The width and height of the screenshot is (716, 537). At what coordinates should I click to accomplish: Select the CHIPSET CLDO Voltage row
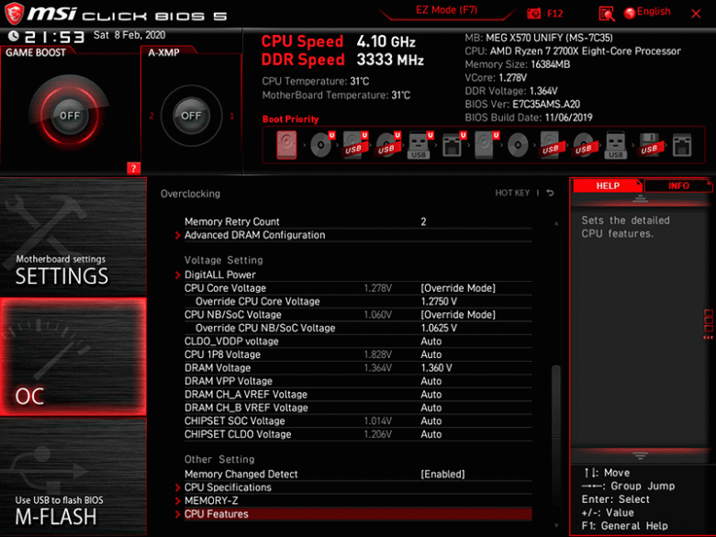tap(358, 434)
